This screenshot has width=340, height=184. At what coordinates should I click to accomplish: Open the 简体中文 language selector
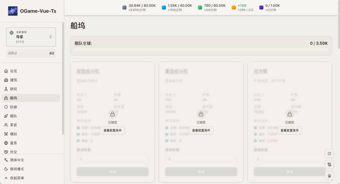(17, 160)
